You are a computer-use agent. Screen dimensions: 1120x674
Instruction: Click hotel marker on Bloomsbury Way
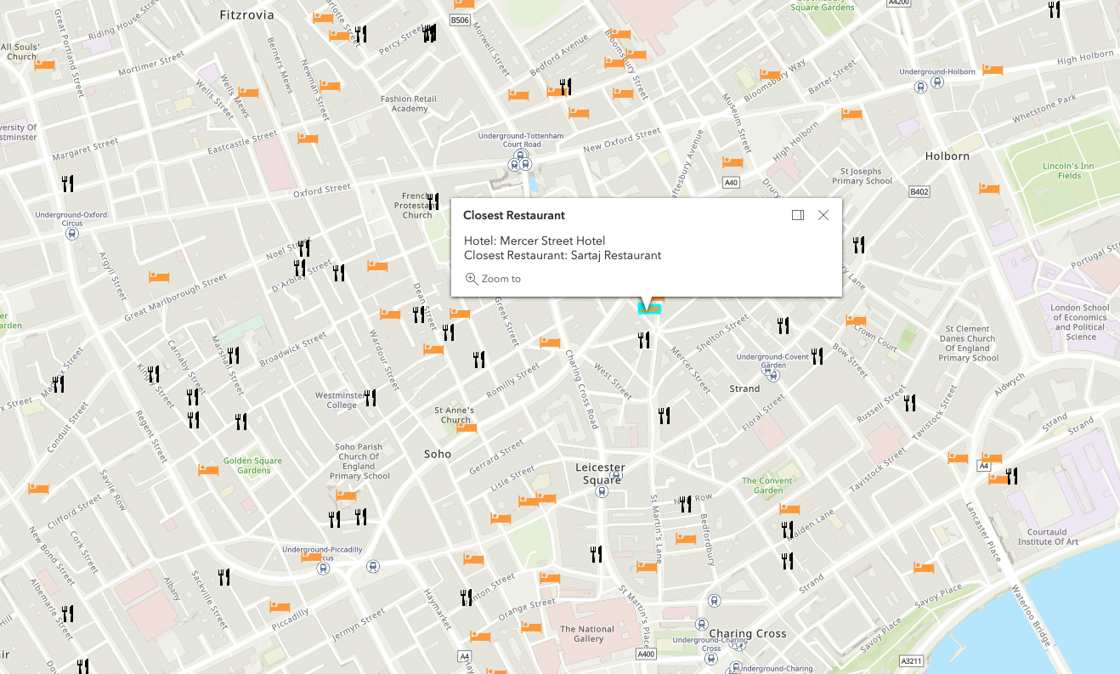pos(770,75)
